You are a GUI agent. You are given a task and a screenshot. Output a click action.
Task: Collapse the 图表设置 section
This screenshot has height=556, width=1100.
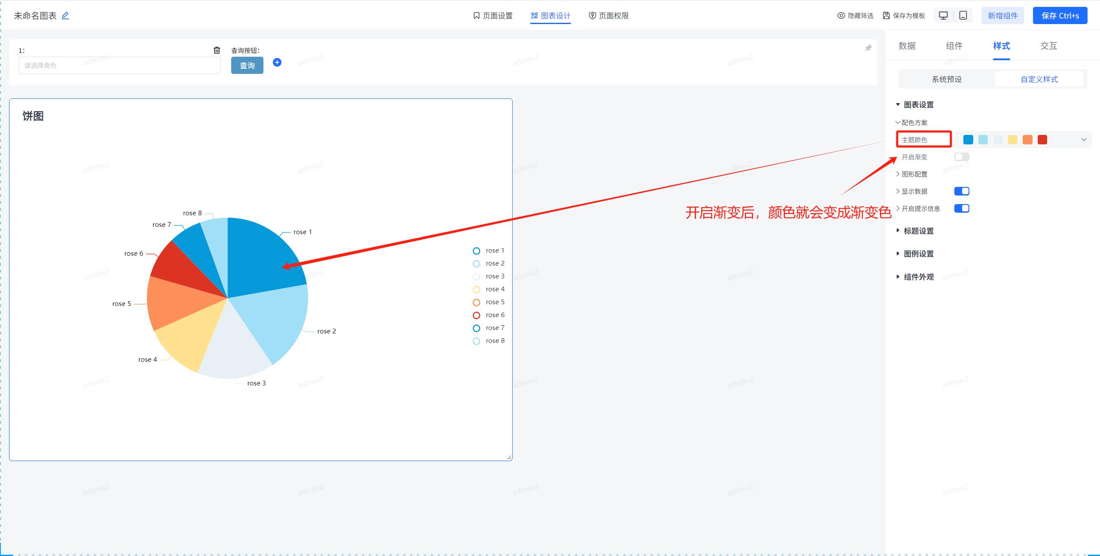coord(898,104)
